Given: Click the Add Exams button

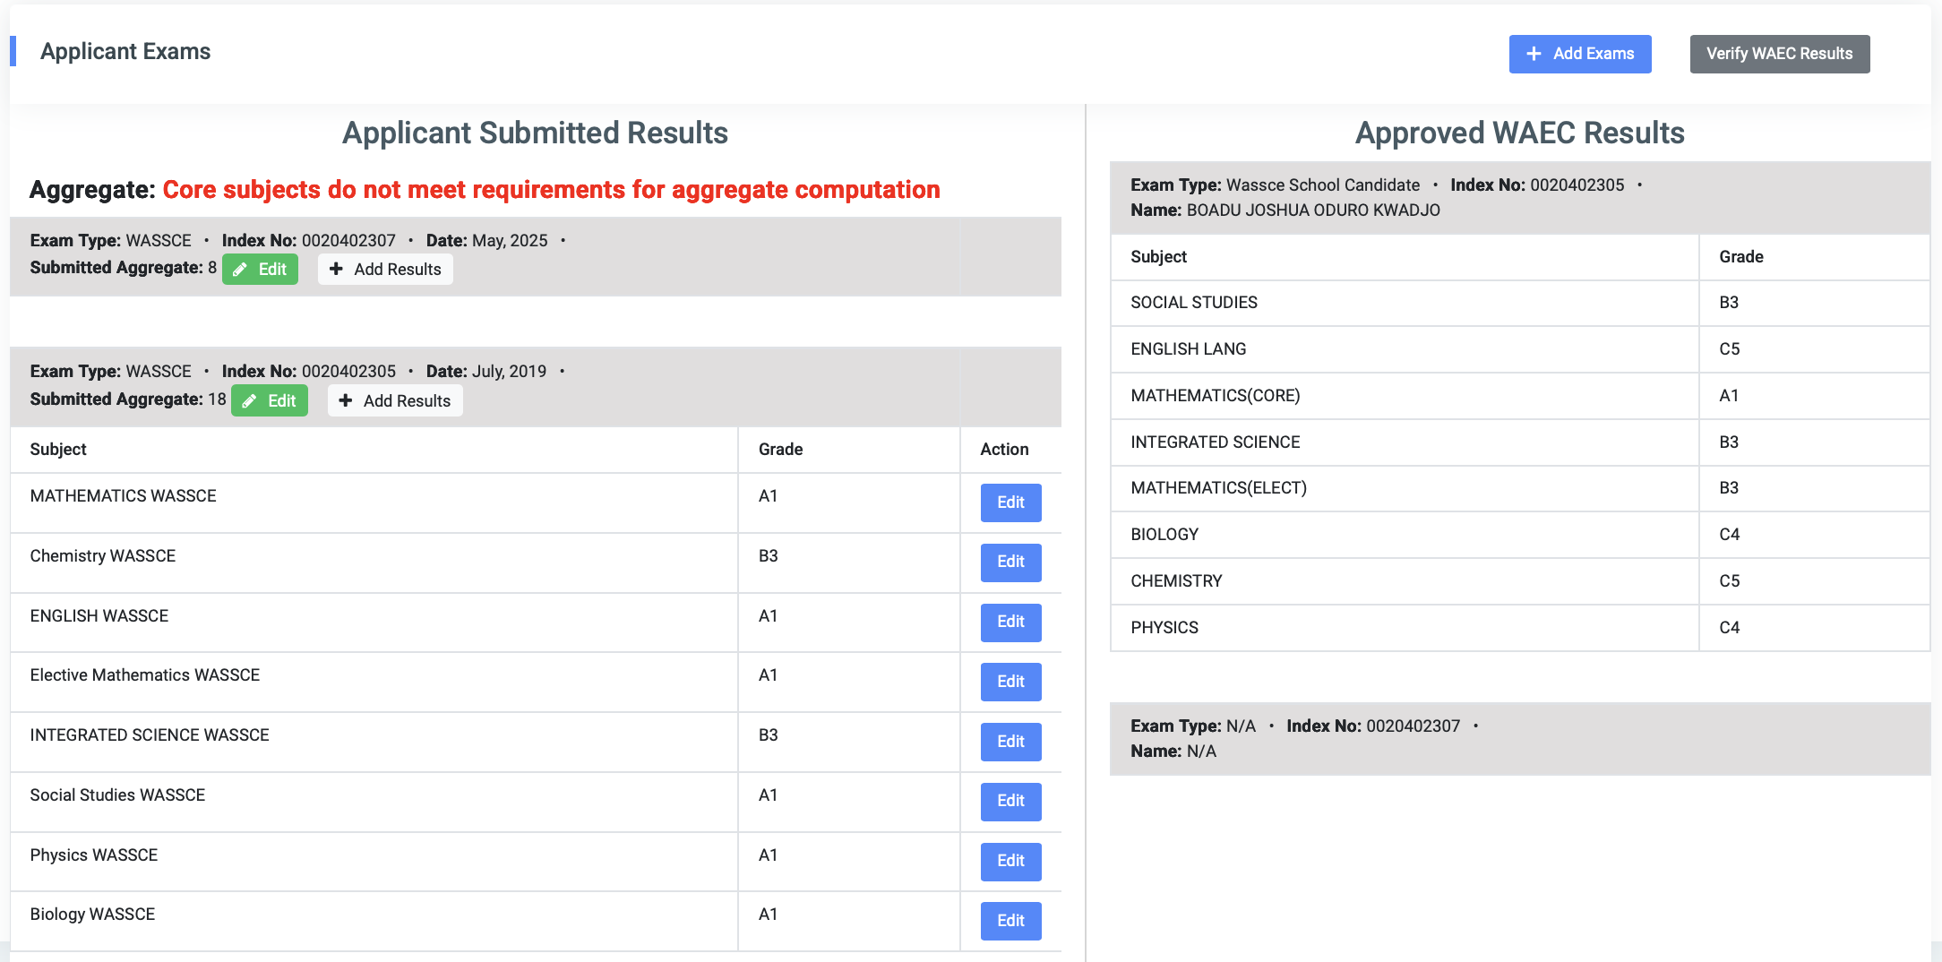Looking at the screenshot, I should click(1579, 54).
